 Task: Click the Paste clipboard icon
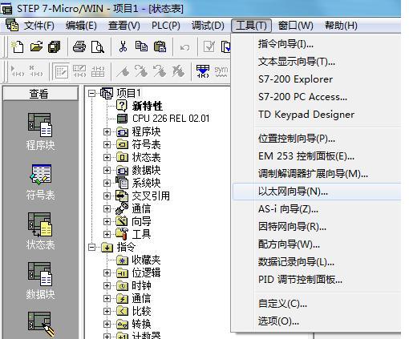(160, 46)
